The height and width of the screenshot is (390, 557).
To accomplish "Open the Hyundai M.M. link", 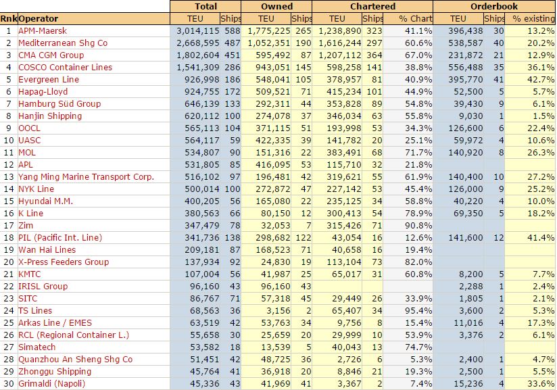I will click(x=45, y=201).
